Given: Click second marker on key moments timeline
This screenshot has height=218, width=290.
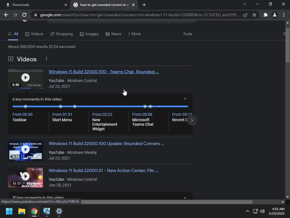Looking at the screenshot, I should pyautogui.click(x=61, y=106).
